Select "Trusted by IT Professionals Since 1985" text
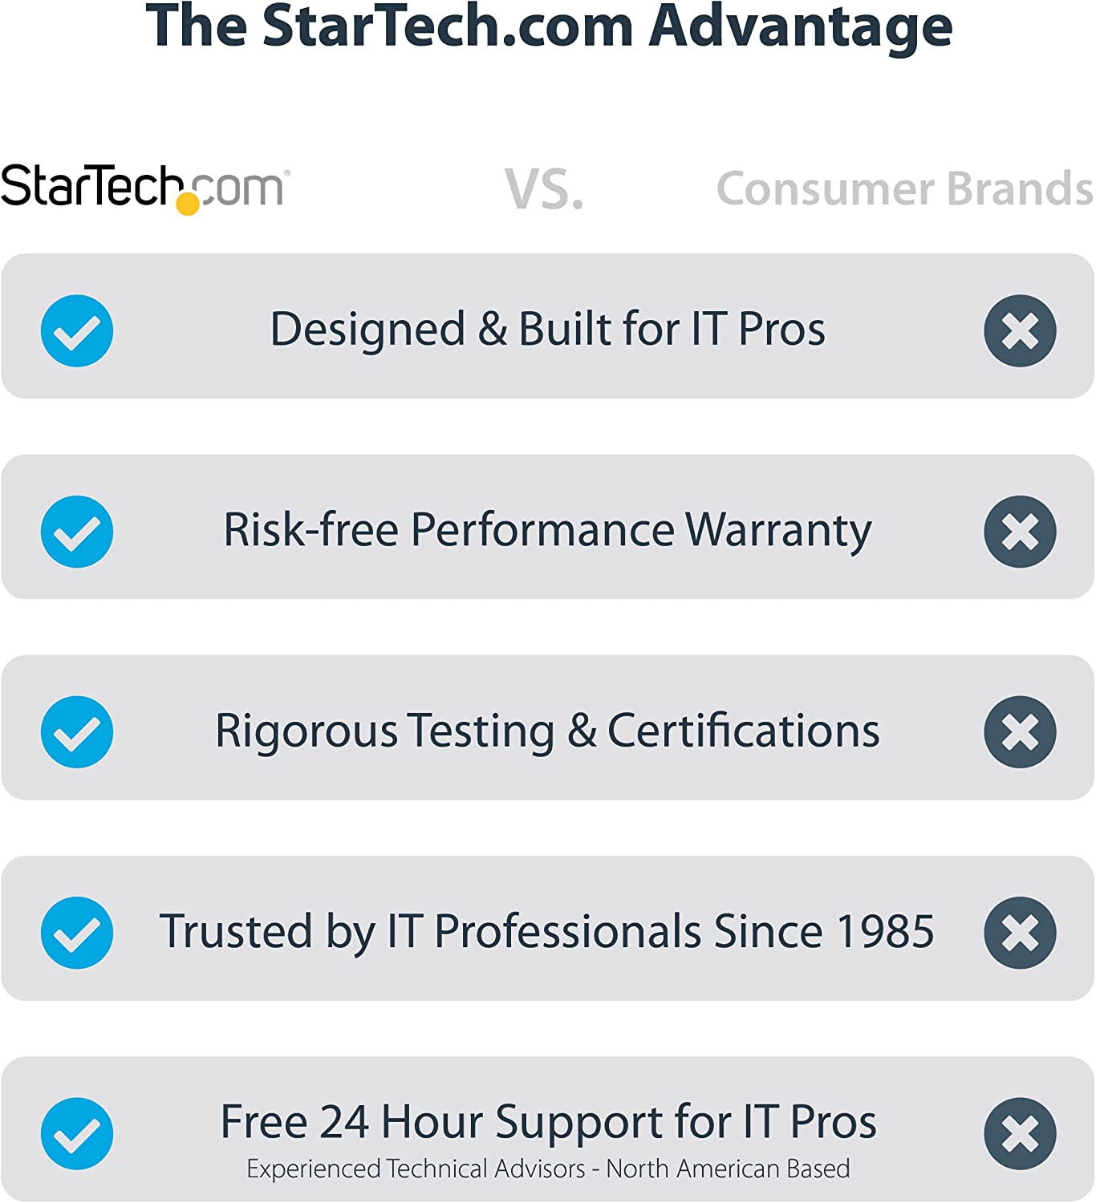This screenshot has width=1096, height=1203. coord(546,932)
